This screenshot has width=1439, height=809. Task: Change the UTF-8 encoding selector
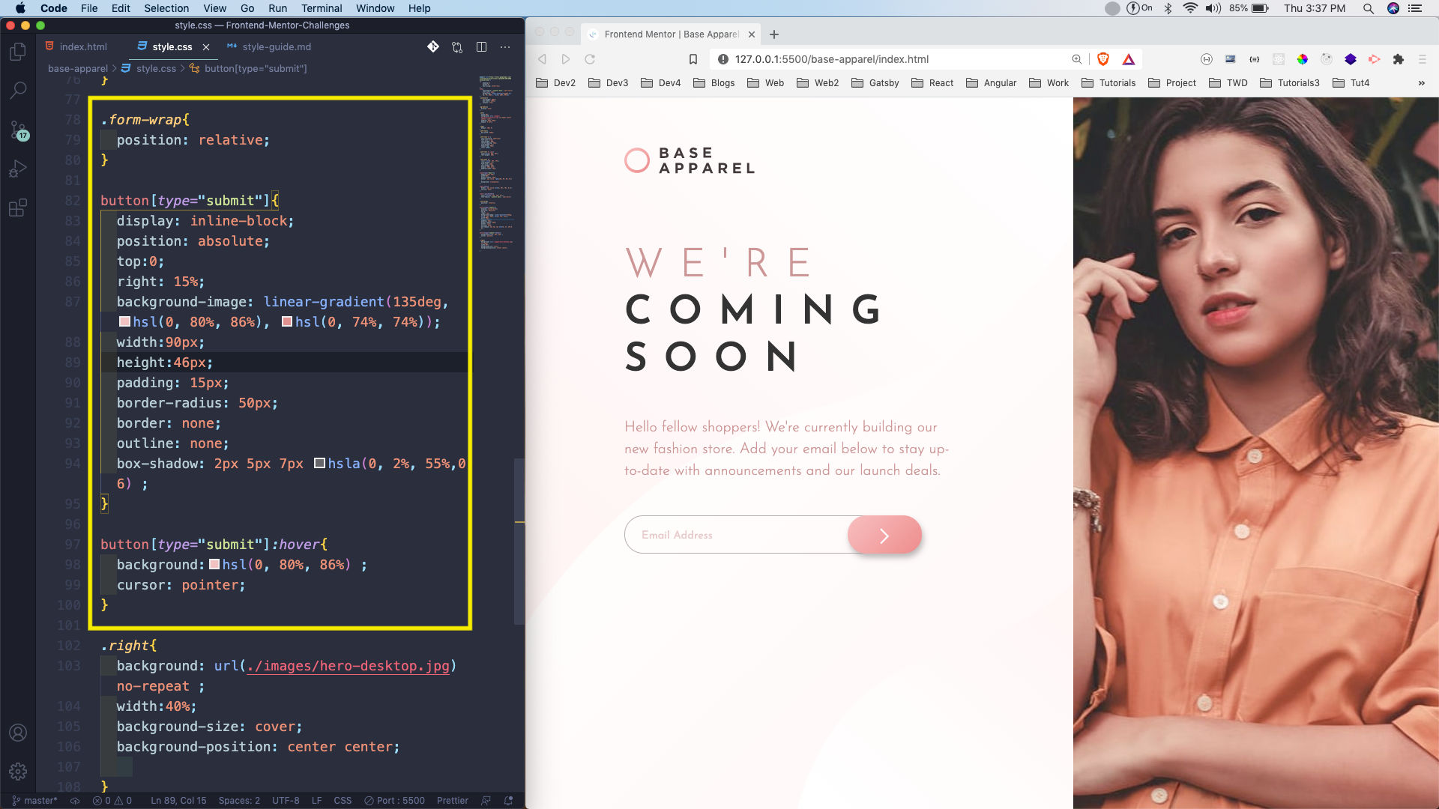coord(286,800)
